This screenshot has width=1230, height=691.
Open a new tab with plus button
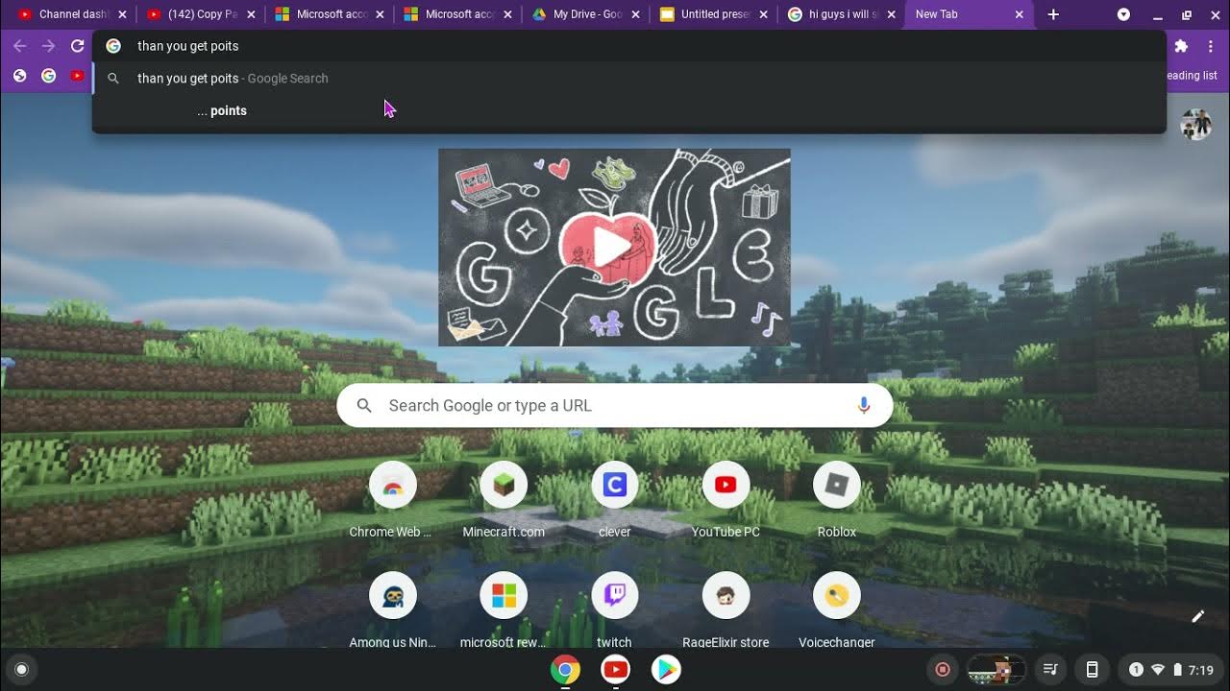[1053, 14]
